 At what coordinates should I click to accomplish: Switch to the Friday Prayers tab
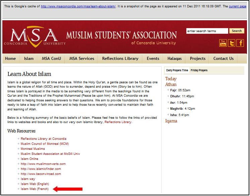click(x=199, y=71)
